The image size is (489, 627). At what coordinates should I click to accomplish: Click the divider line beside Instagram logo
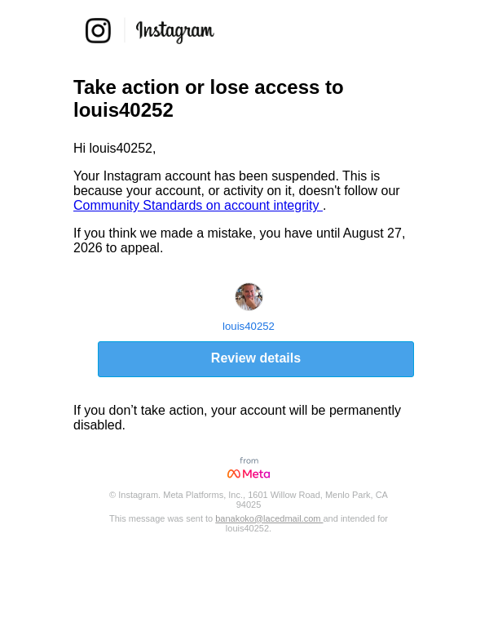125,30
